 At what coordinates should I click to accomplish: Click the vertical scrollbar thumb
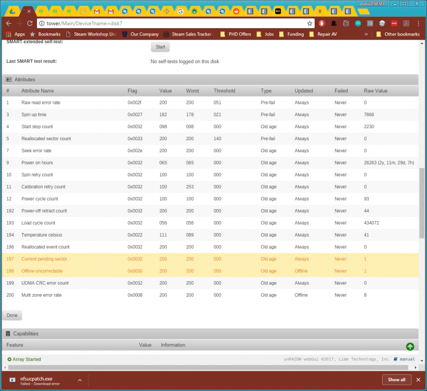pyautogui.click(x=422, y=203)
